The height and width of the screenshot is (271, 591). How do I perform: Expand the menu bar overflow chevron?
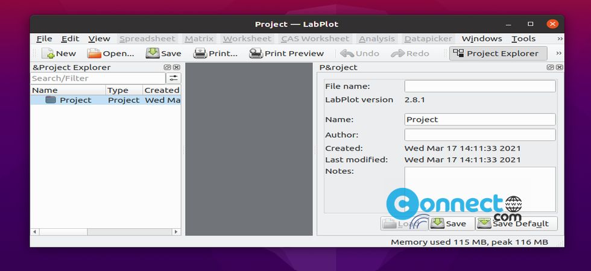[560, 39]
